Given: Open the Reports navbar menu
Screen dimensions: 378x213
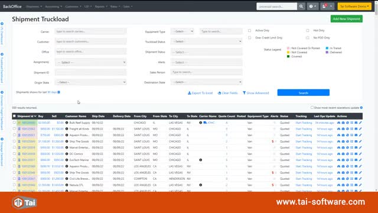Looking at the screenshot, I should [x=101, y=7].
